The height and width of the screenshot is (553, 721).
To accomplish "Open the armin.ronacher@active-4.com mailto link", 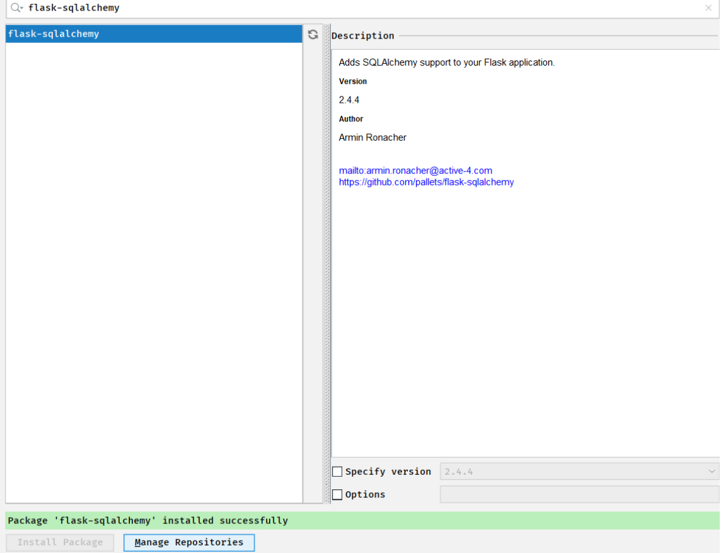I will pyautogui.click(x=415, y=171).
